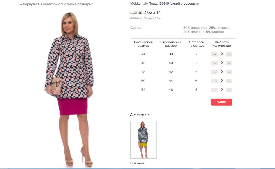Click minus button for size 46
Screen dimensions: 275x169
point(214,63)
